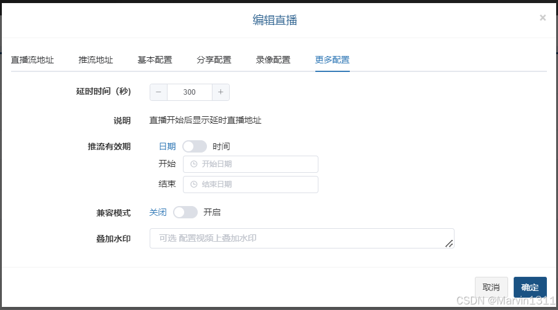Screen dimensions: 558x310
Task: Focus the 叠加水印 text area
Action: pos(302,238)
